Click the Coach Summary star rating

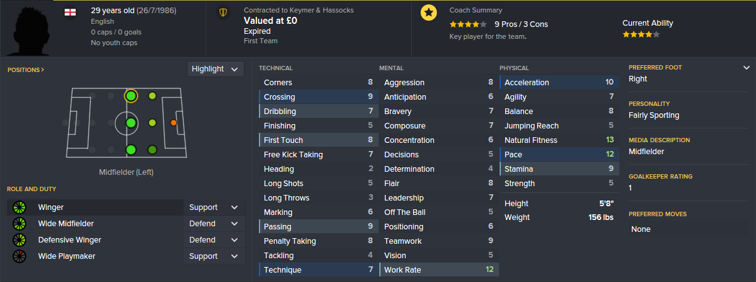tap(468, 24)
